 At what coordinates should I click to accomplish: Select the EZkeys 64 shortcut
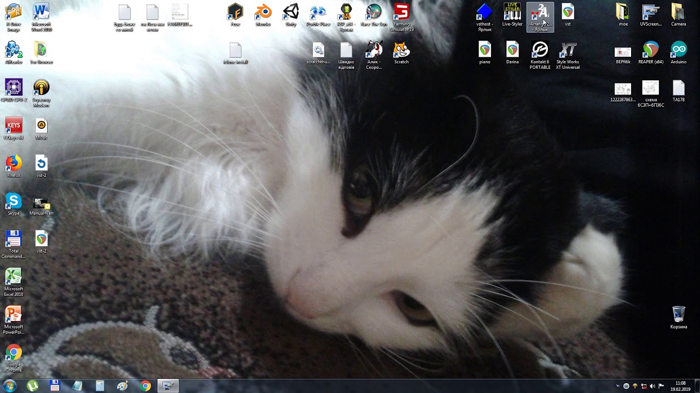point(14,128)
